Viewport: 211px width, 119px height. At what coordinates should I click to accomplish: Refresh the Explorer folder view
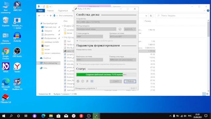[151, 16]
